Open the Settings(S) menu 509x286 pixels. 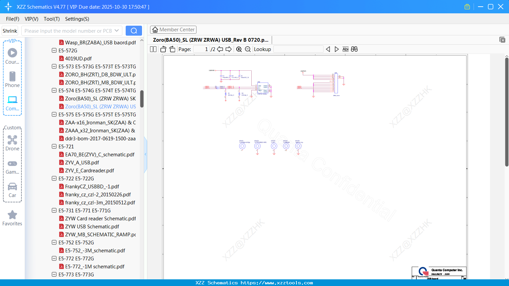tap(77, 19)
